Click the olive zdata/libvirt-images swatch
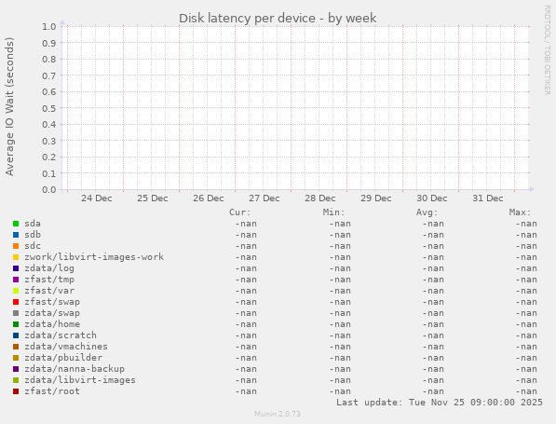The height and width of the screenshot is (424, 556). tap(16, 380)
